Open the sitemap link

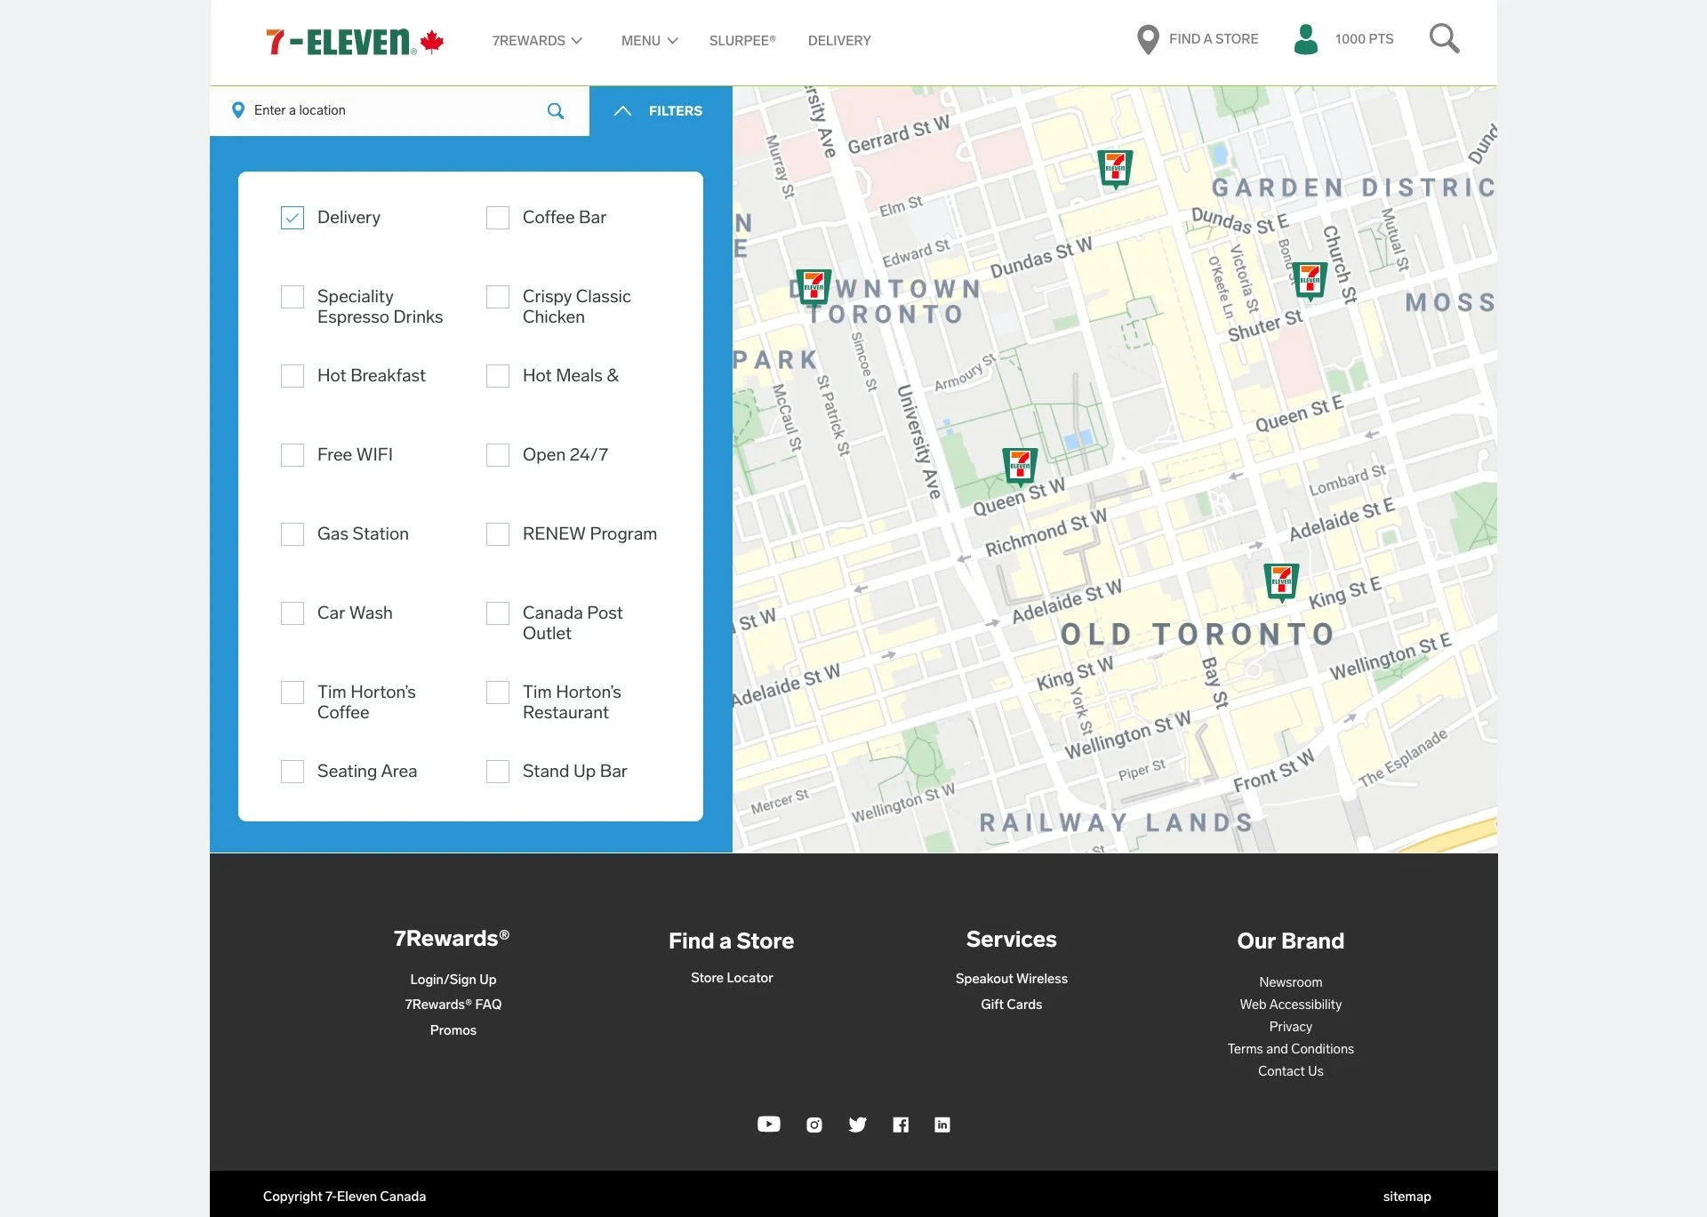click(x=1407, y=1197)
